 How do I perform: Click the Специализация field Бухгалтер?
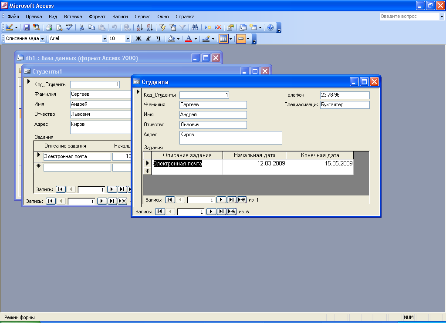tap(345, 104)
